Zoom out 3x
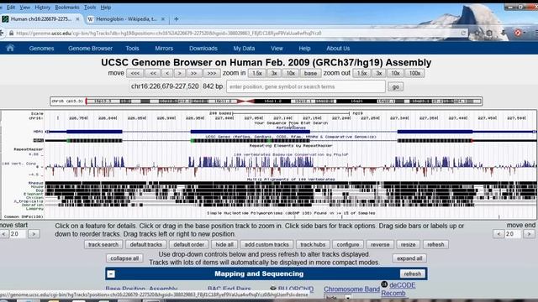 (378, 73)
